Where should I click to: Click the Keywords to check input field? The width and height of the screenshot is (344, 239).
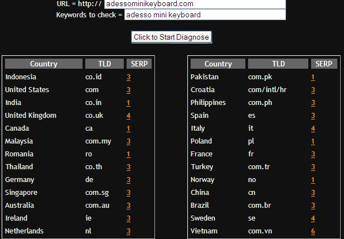(x=205, y=15)
